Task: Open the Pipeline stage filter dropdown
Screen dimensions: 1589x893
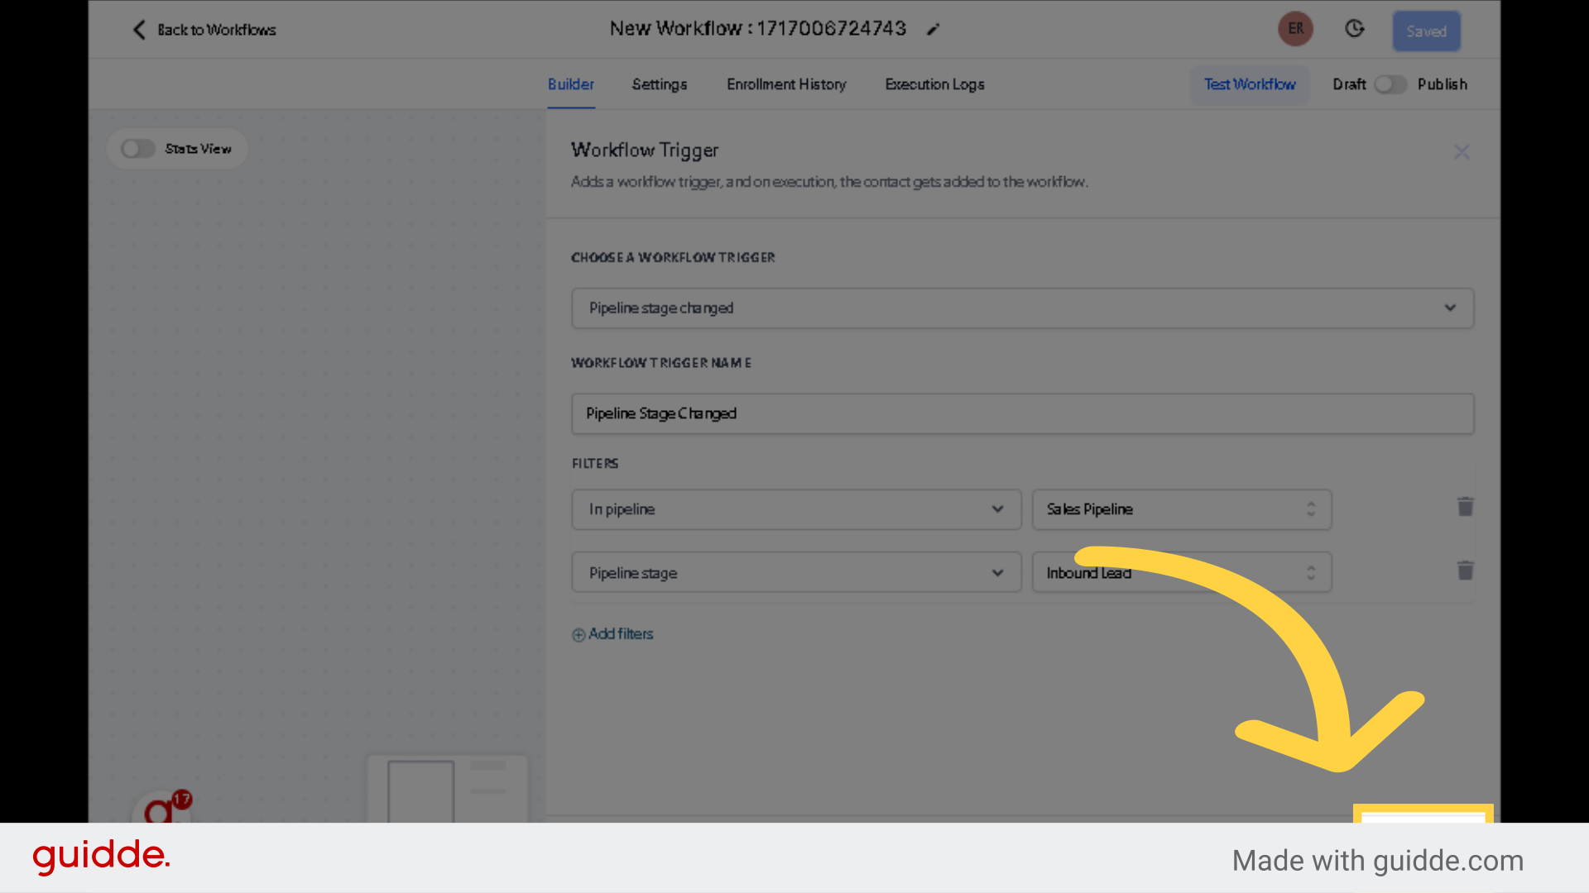Action: tap(796, 572)
